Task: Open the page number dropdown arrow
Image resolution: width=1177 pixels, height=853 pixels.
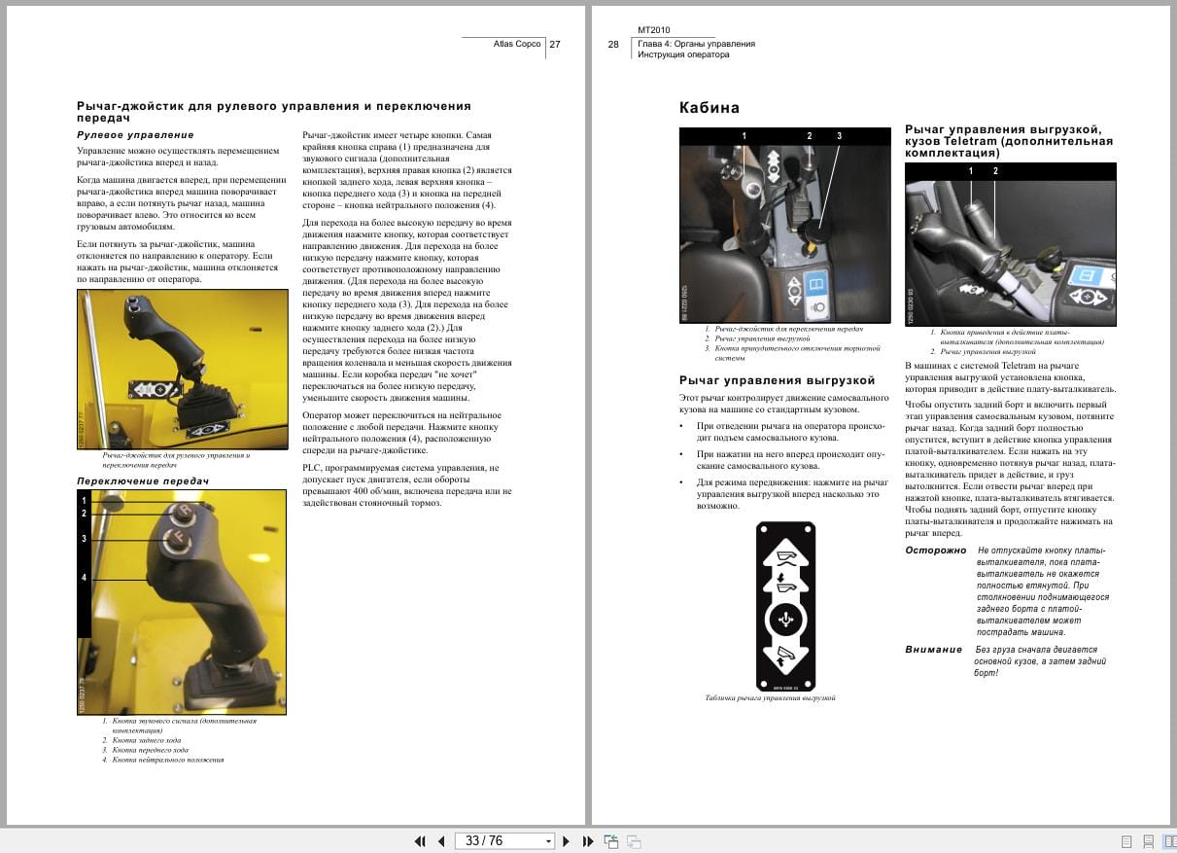Action: tap(548, 841)
